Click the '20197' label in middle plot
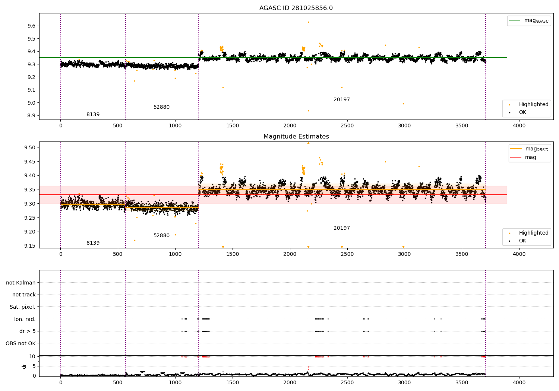The width and height of the screenshot is (559, 391). pos(342,228)
